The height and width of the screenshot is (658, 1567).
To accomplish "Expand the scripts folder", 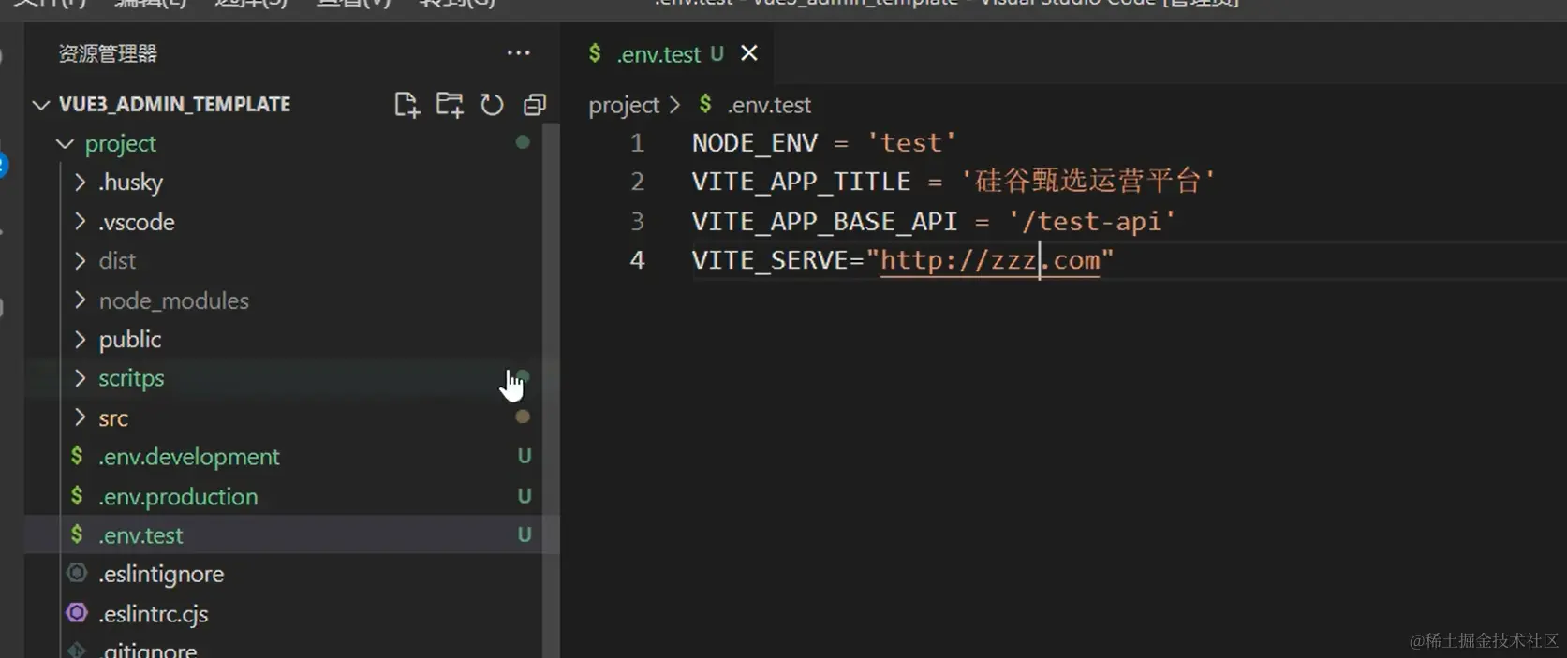I will point(81,378).
